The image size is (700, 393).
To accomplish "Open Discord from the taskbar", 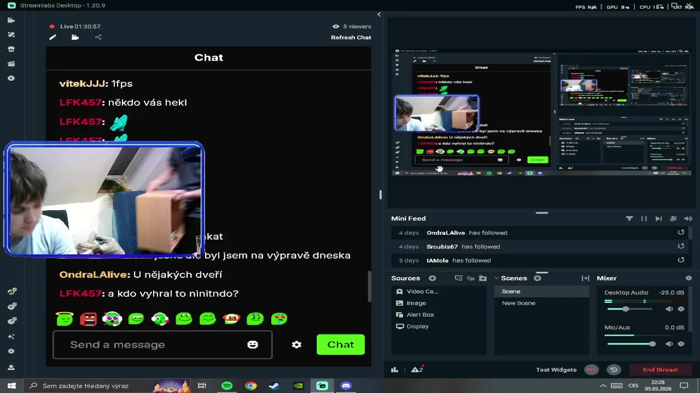I will [346, 385].
